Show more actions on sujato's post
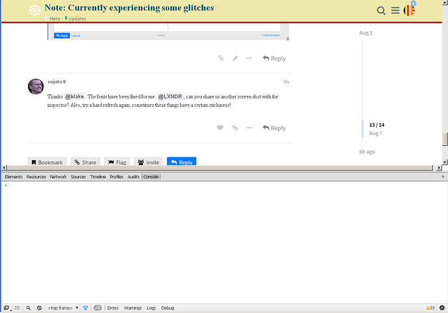448x313 pixels. pos(249,128)
